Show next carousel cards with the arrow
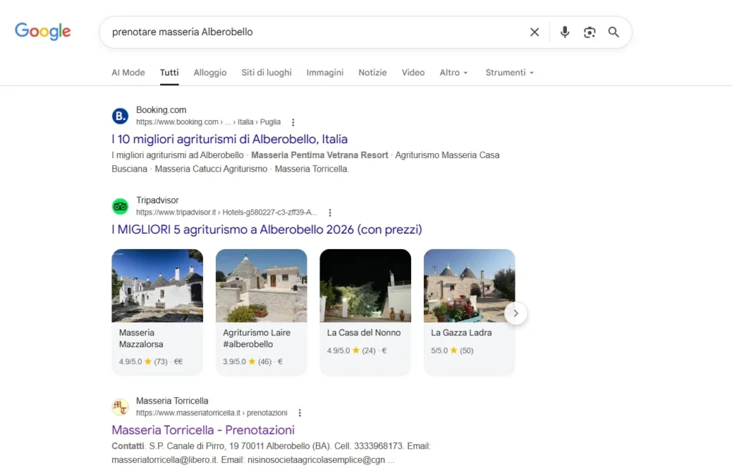 (515, 313)
